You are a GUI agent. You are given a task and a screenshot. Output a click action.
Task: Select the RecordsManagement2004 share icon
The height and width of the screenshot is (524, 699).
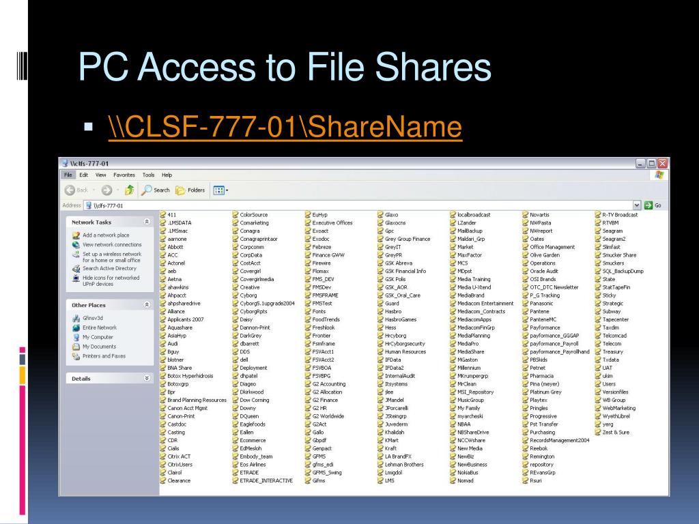526,440
